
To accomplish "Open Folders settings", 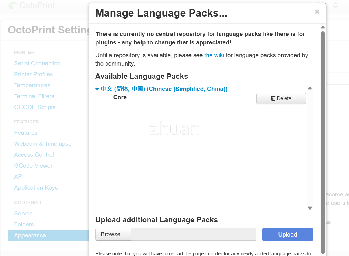I will pos(24,224).
